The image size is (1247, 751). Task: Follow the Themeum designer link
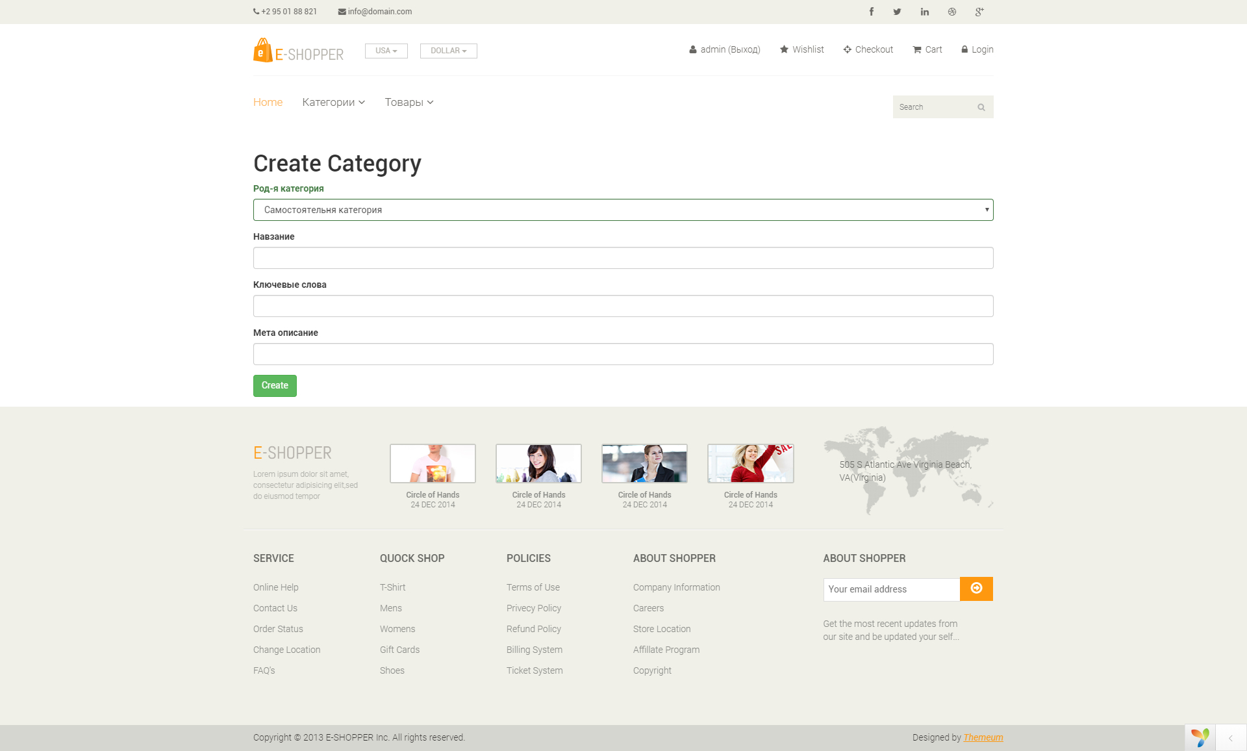pos(983,737)
